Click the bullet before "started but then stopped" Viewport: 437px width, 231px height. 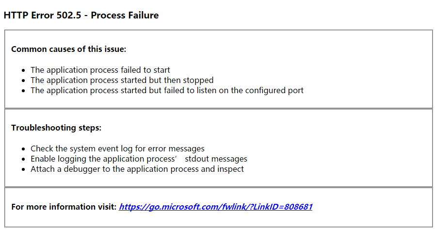pos(24,81)
